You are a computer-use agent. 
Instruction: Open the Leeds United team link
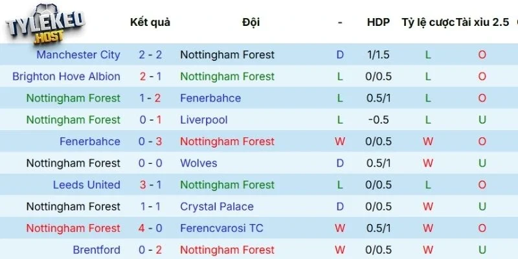click(86, 185)
